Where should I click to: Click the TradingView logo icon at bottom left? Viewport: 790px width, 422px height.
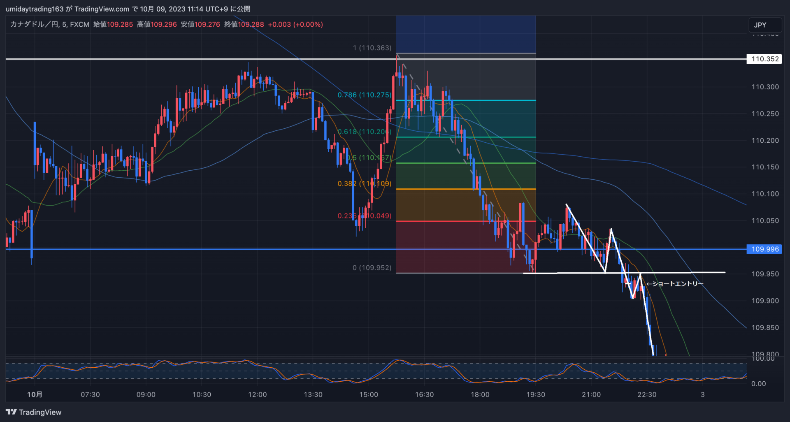click(x=11, y=412)
